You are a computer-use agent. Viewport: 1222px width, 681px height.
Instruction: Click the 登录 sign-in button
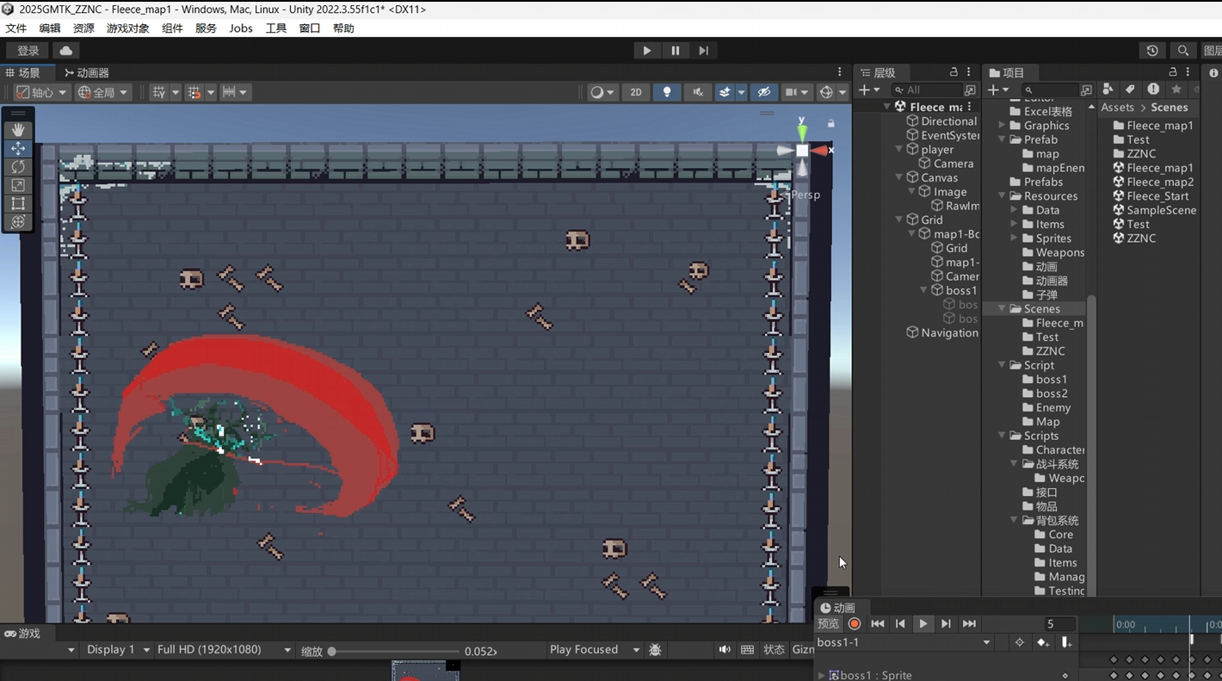tap(28, 51)
